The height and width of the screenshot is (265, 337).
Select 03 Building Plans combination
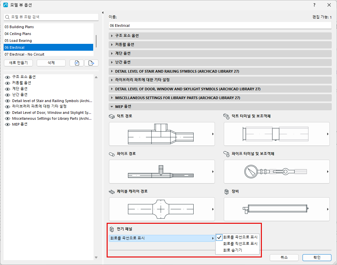[48, 27]
